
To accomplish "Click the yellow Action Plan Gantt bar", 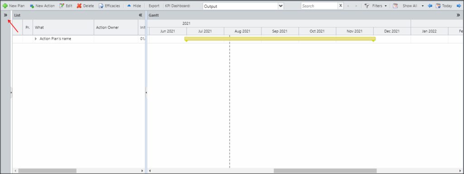I will click(x=280, y=38).
